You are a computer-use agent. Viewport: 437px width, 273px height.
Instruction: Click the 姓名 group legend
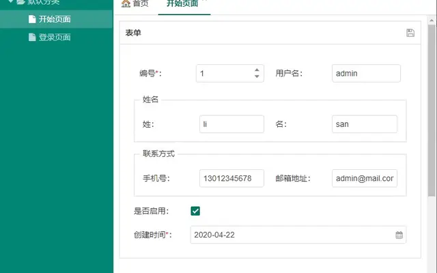click(x=150, y=99)
